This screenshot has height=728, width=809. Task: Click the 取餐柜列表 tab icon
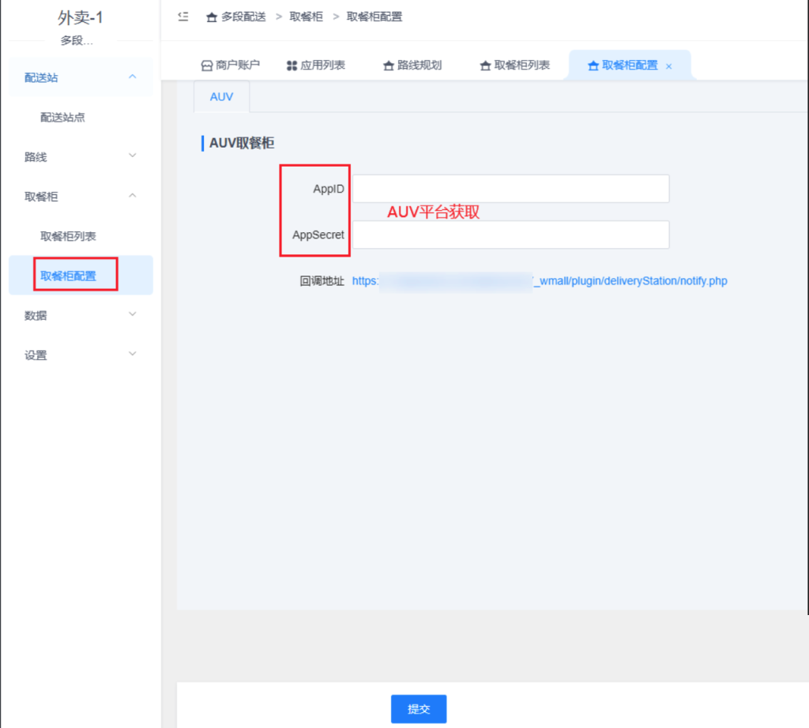(485, 66)
